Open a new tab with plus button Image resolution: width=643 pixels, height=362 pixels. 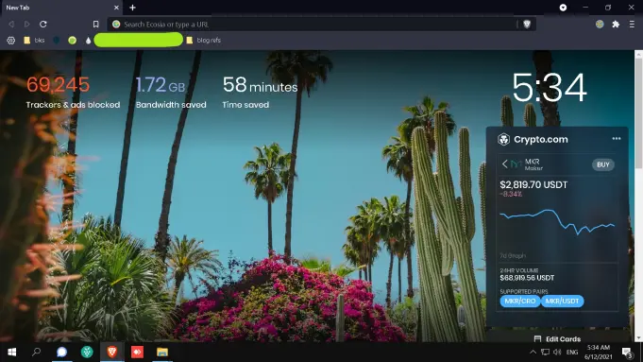(x=132, y=8)
